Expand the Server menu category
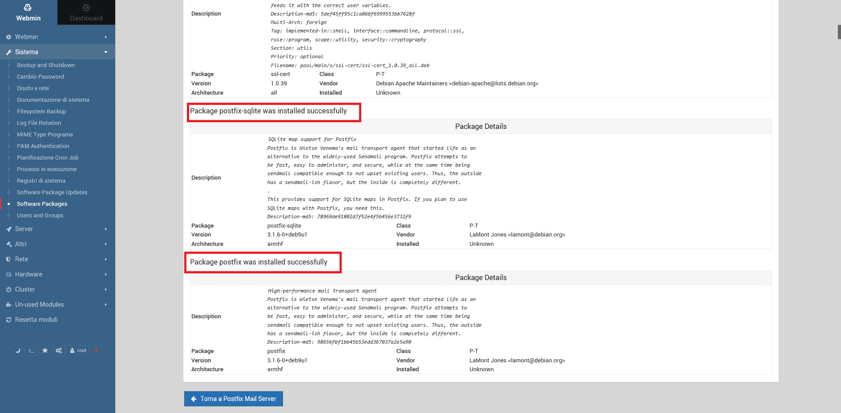 57,229
